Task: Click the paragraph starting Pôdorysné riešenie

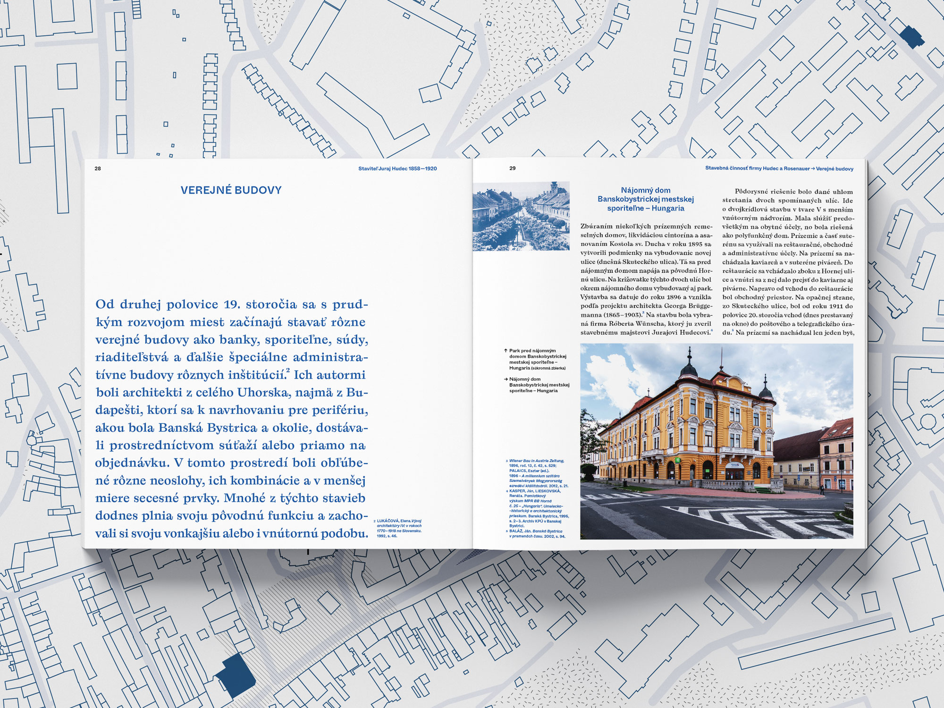Action: tap(788, 262)
